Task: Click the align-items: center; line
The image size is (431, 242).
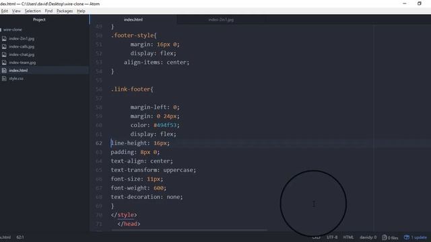Action: tap(156, 63)
